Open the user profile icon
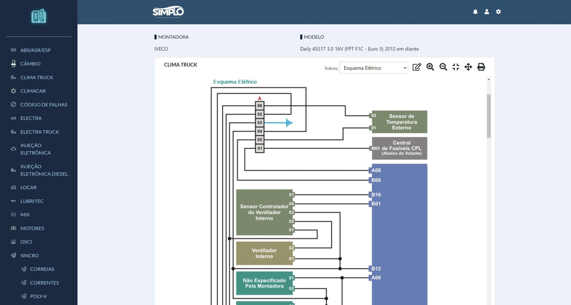571x305 pixels. point(487,12)
